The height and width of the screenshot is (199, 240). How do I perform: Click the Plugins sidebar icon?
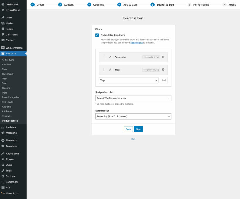[3, 159]
